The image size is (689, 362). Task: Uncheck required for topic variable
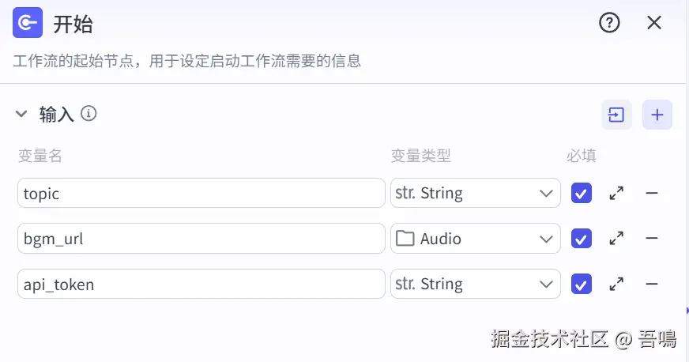pyautogui.click(x=582, y=193)
